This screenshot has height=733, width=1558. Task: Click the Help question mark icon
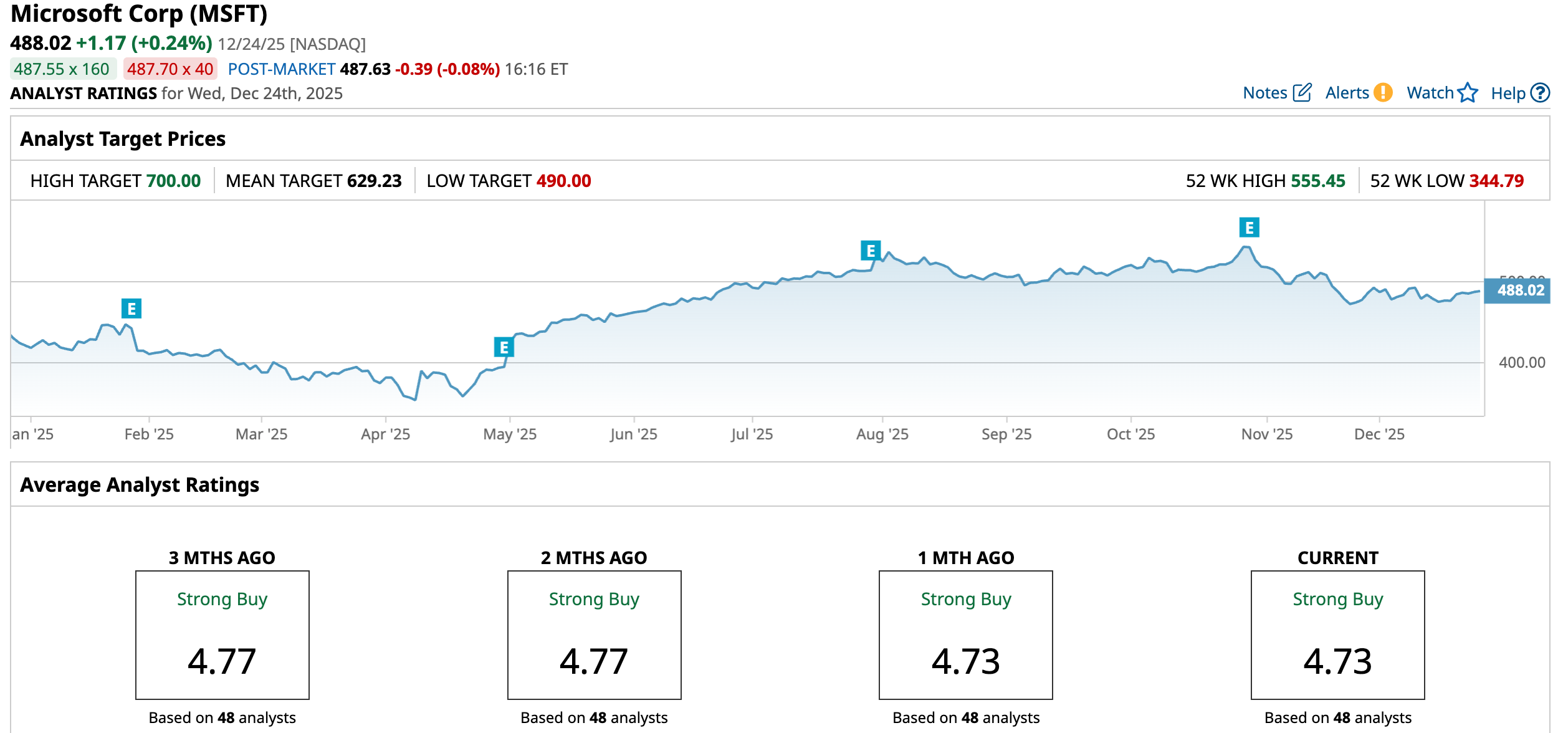pyautogui.click(x=1540, y=93)
